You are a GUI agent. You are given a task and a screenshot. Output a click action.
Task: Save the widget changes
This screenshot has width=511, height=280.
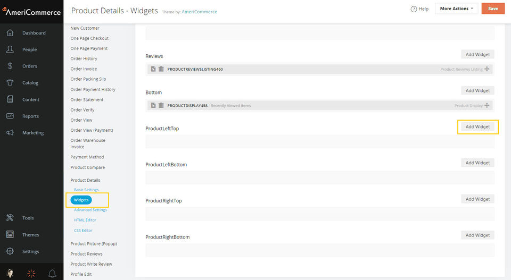point(493,9)
